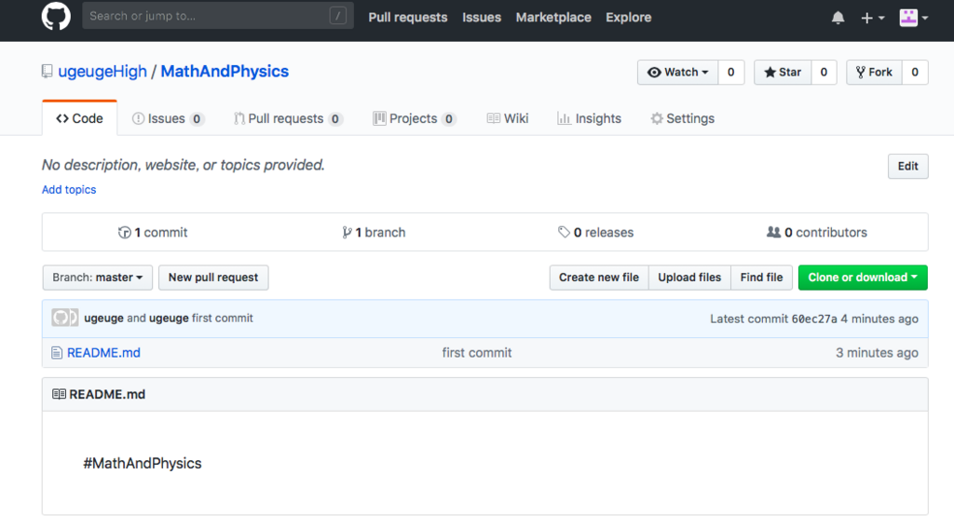This screenshot has width=954, height=529.
Task: View the 0 contributors link
Action: (816, 232)
